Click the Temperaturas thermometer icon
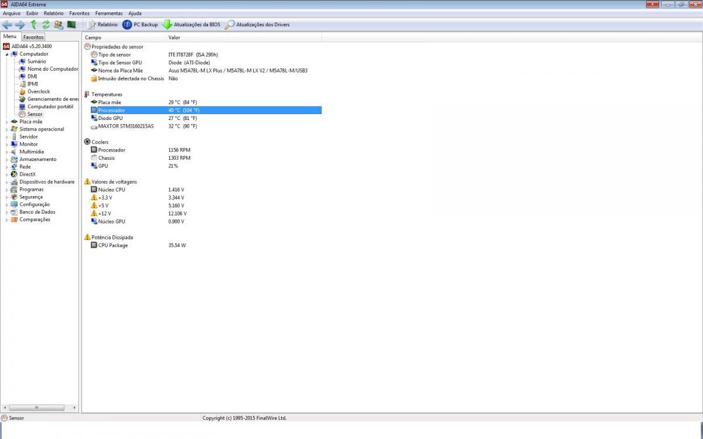Viewport: 703px width, 439px height. coord(87,94)
